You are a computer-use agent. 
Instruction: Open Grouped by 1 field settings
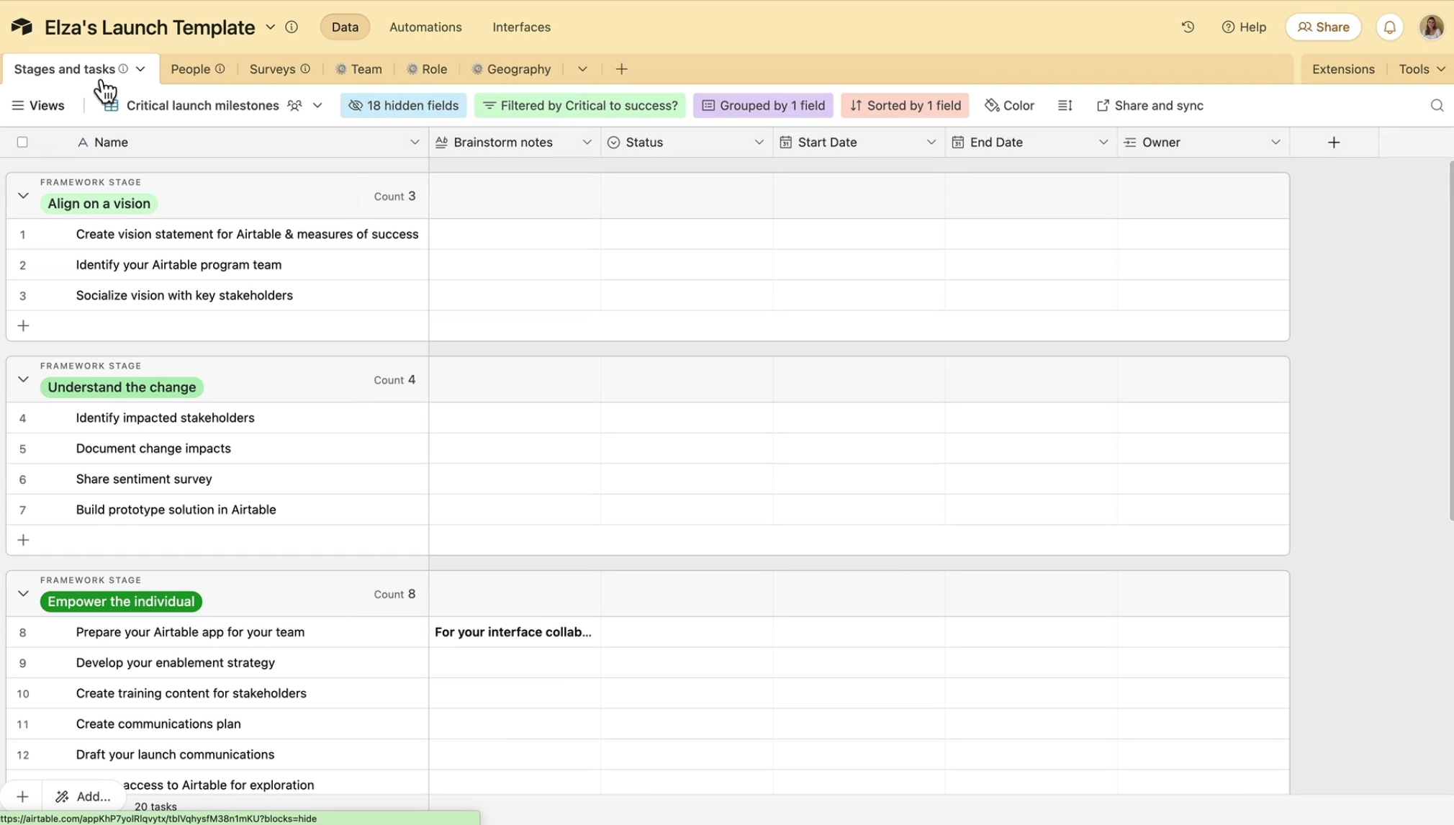[763, 105]
